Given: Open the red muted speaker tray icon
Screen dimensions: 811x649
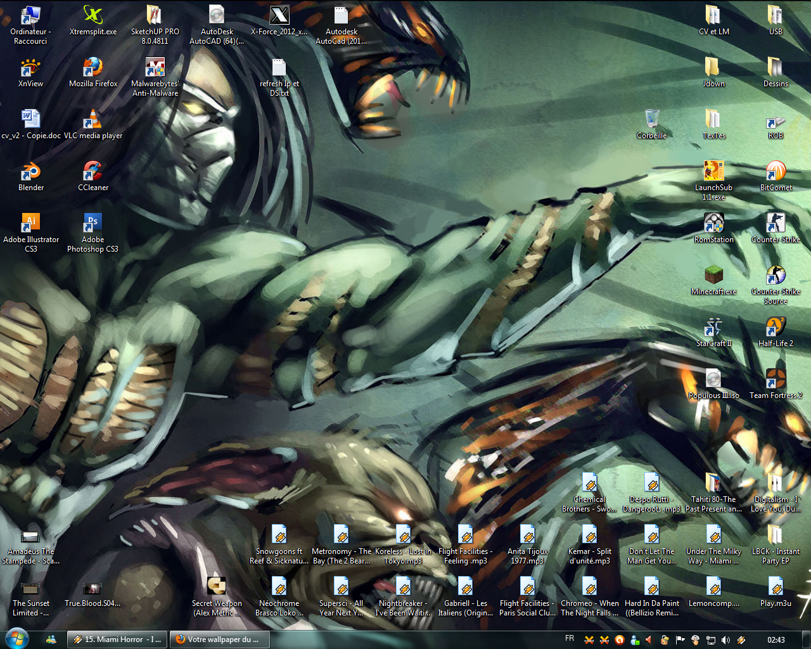Looking at the screenshot, I should coord(649,640).
